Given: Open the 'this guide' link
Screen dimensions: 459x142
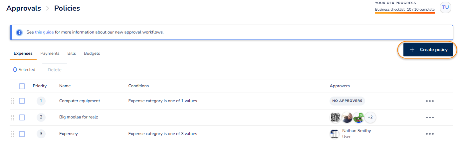Looking at the screenshot, I should pos(44,33).
